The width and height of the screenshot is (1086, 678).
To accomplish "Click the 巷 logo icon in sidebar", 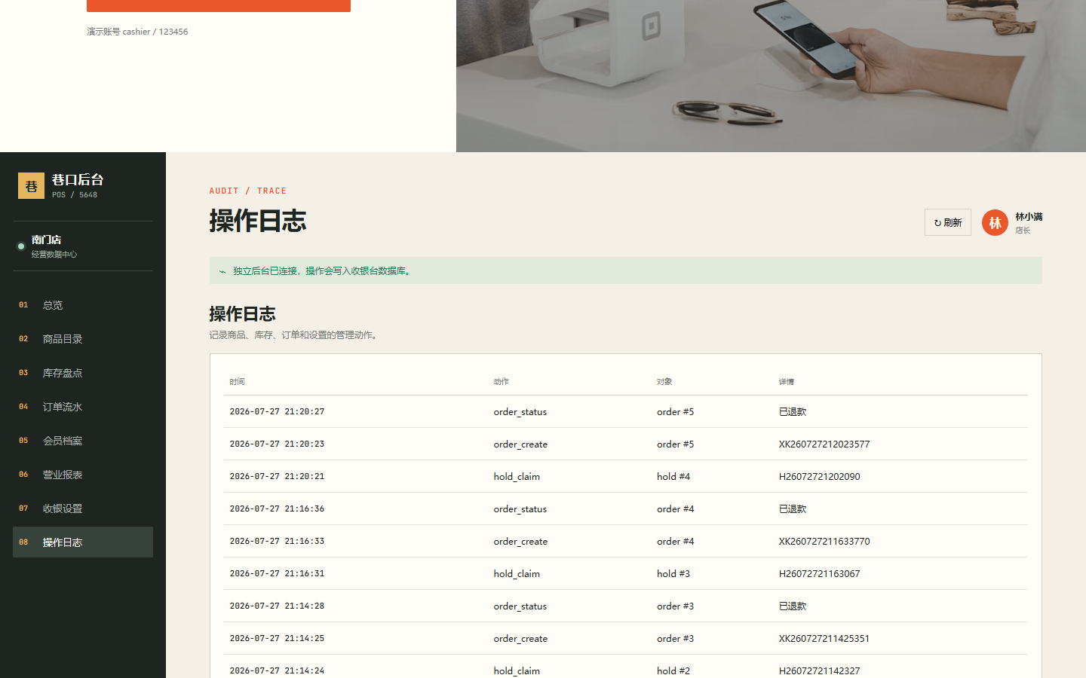I will click(31, 186).
